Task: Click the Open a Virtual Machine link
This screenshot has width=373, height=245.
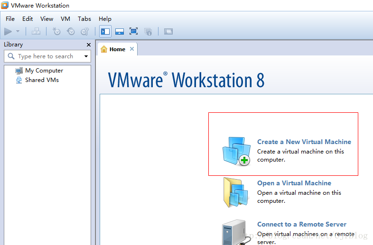Action: tap(294, 183)
